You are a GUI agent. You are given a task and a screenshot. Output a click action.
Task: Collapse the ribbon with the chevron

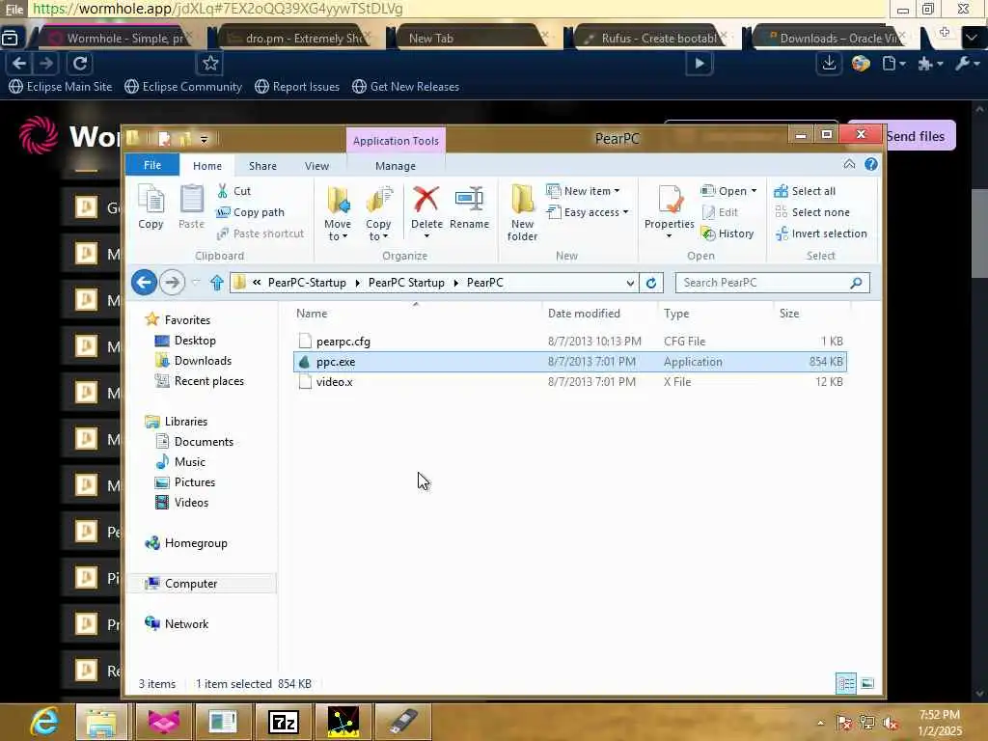point(849,164)
